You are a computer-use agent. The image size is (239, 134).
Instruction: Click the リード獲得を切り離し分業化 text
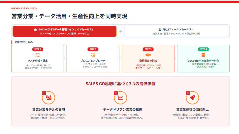click(x=48, y=115)
